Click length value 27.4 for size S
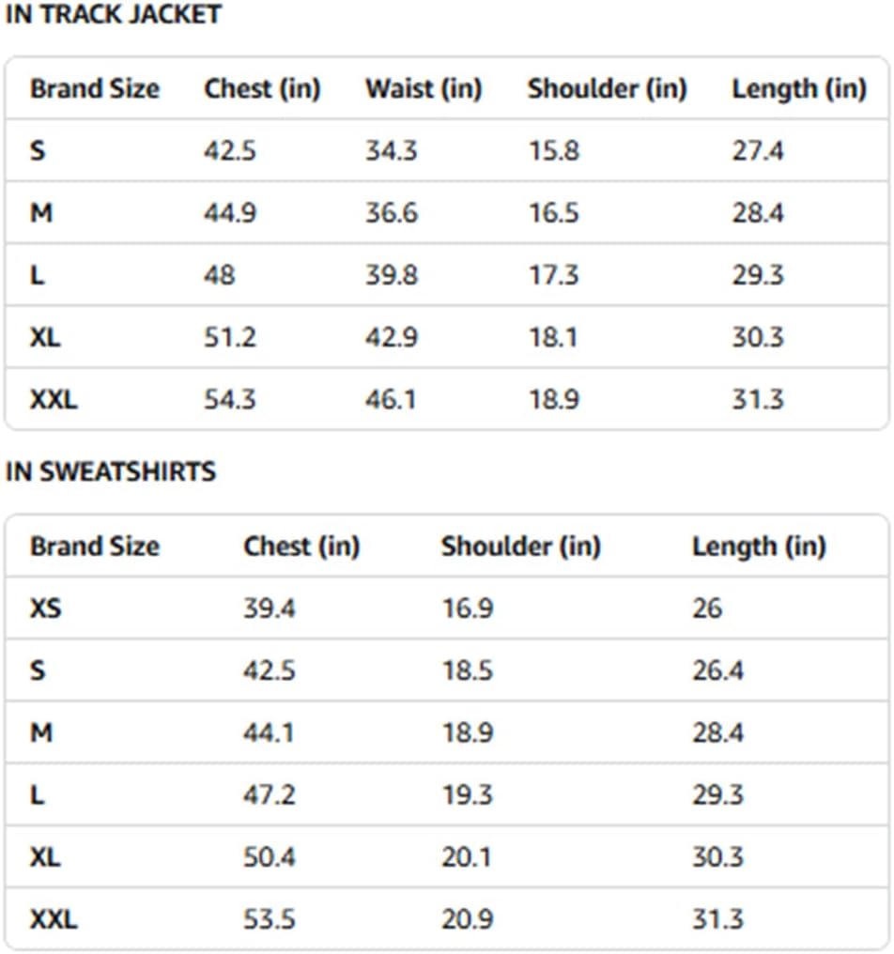The width and height of the screenshot is (894, 954). click(x=758, y=151)
